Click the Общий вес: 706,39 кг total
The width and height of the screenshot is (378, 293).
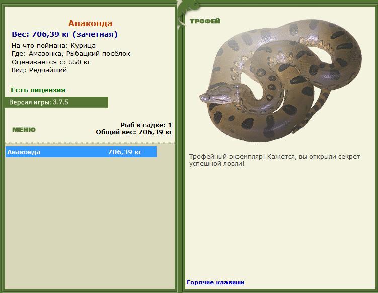134,132
